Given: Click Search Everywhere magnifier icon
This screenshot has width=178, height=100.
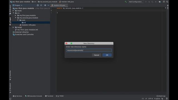Looking at the screenshot, I should (x=167, y=2).
